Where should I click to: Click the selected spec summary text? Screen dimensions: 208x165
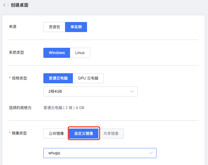64,108
